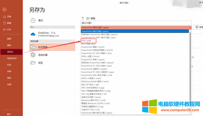Click the back arrow circle icon

pyautogui.click(x=4, y=10)
